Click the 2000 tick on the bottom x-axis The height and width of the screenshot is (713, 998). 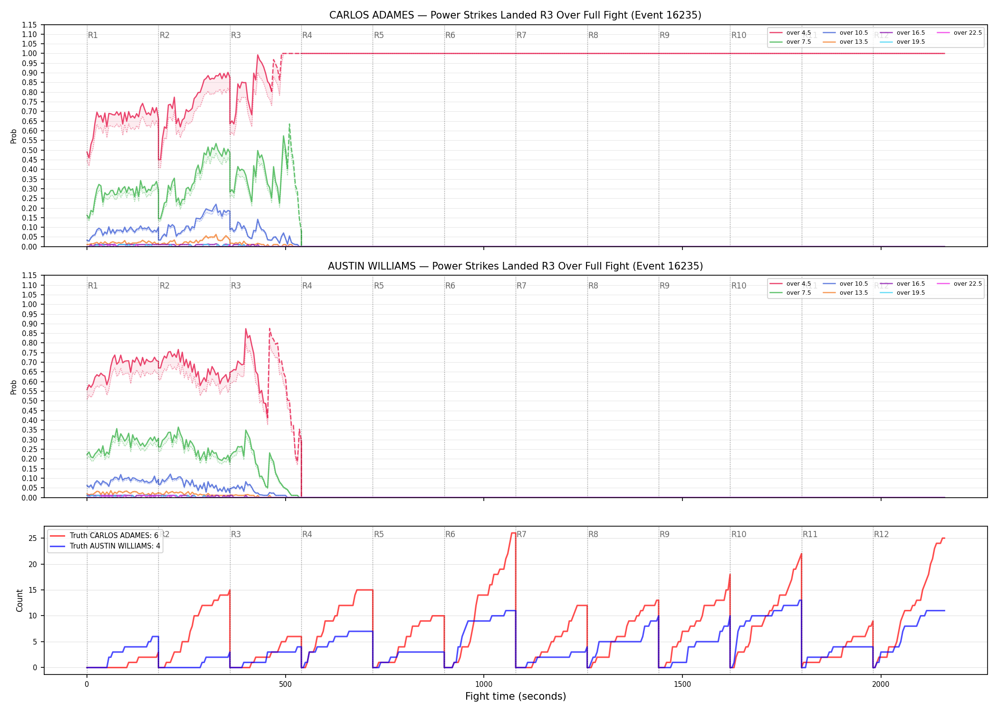881,684
